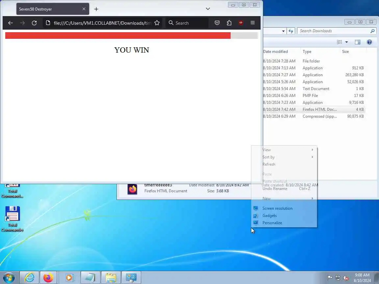379x284 pixels.
Task: Open the Firefox extensions puzzle icon
Action: (229, 23)
